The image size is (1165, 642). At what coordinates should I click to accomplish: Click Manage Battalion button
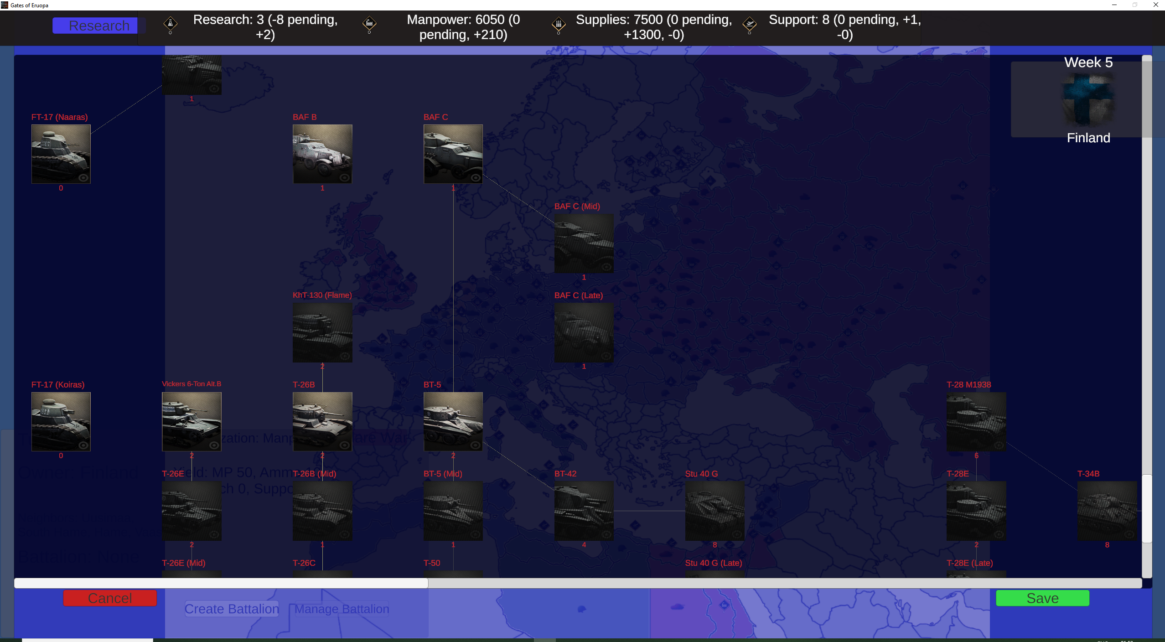[342, 609]
